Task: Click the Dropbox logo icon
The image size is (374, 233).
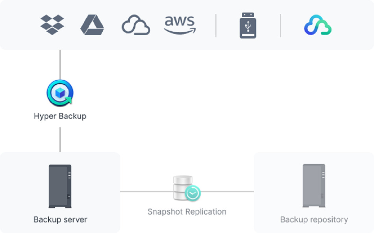Action: (52, 25)
